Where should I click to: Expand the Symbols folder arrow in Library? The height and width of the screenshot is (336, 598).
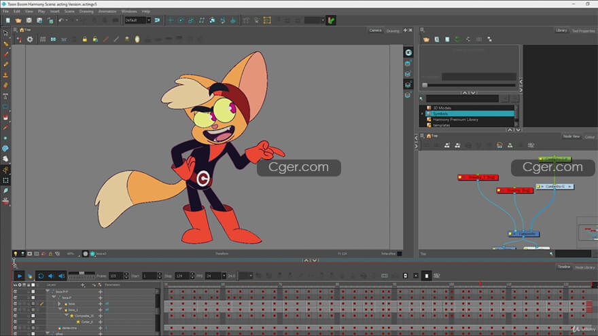tap(422, 113)
